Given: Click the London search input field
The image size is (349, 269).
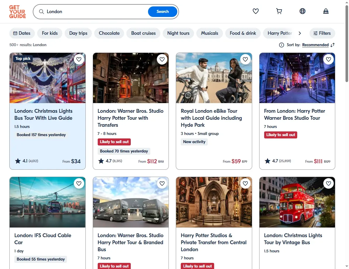Looking at the screenshot, I should click(x=96, y=12).
